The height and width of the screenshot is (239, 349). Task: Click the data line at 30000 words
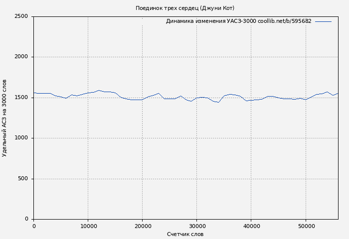(196, 98)
